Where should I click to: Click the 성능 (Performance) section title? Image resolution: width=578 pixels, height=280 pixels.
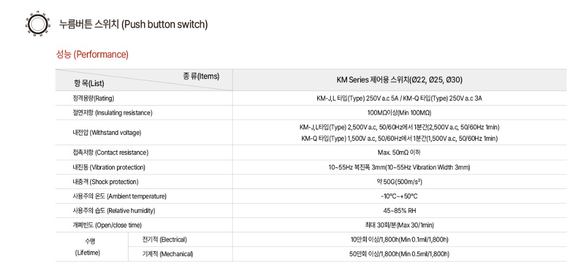92,54
